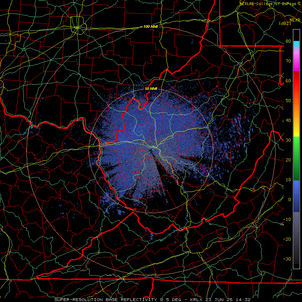This screenshot has height=302, width=302.
Task: Click the 40 value on dBZ scale
Action: point(288,120)
